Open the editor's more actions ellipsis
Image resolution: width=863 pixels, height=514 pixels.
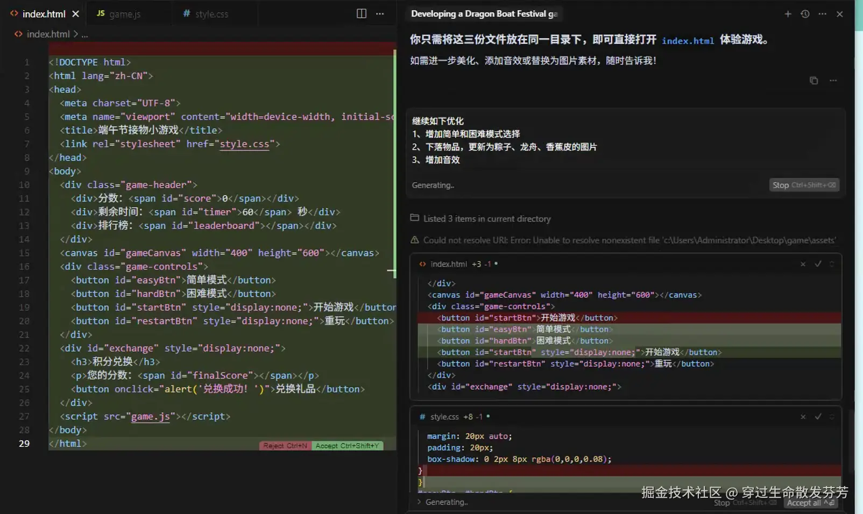[380, 14]
